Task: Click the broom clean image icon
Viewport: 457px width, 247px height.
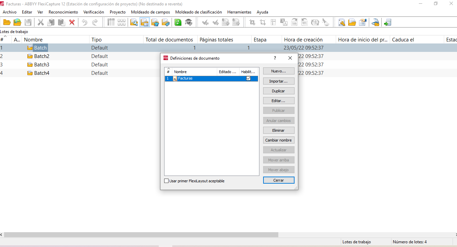Action: [x=325, y=22]
